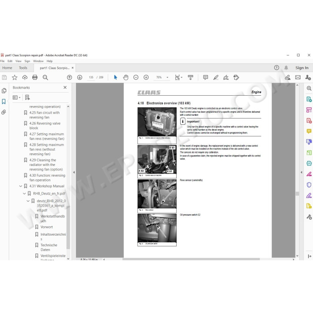313x313 pixels.
Task: Open the File menu
Action: (x=2, y=61)
